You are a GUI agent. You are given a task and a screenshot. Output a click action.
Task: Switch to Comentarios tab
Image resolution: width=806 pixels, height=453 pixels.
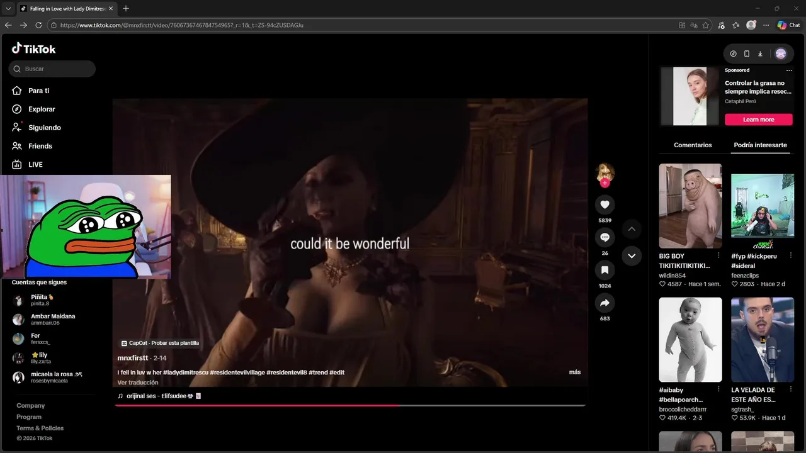[693, 145]
